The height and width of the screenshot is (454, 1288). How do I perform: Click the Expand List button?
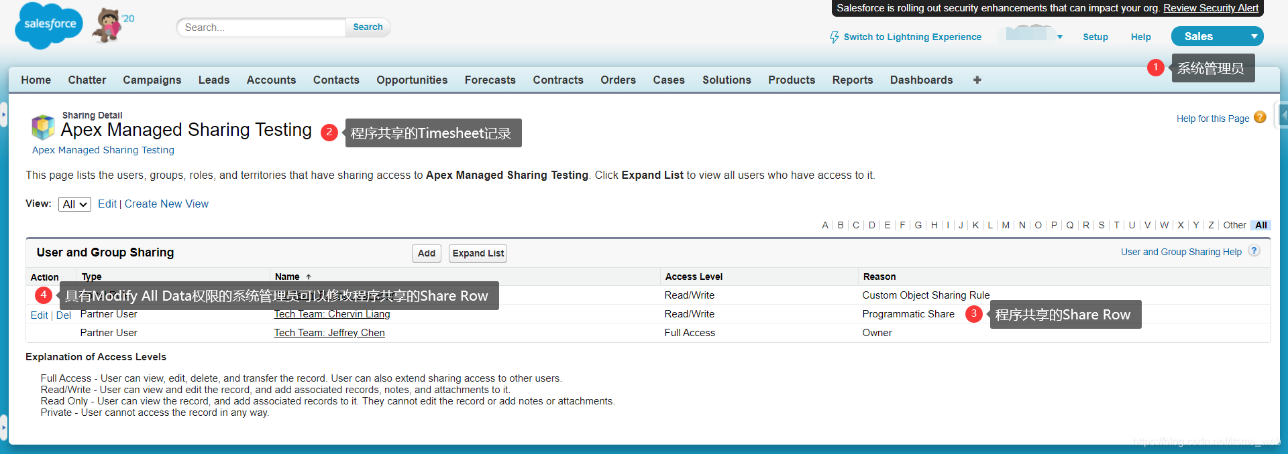click(x=478, y=253)
